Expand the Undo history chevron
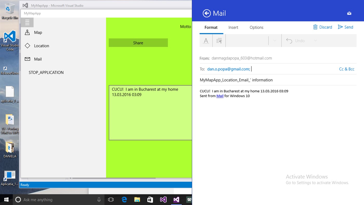 315,40
